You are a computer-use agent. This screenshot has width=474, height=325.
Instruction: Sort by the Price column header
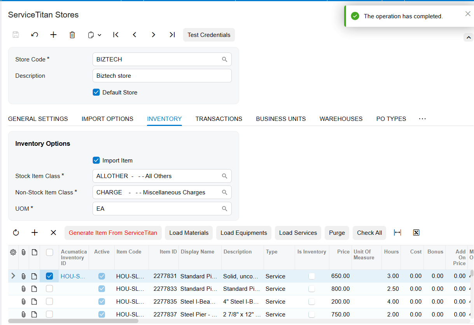(343, 252)
